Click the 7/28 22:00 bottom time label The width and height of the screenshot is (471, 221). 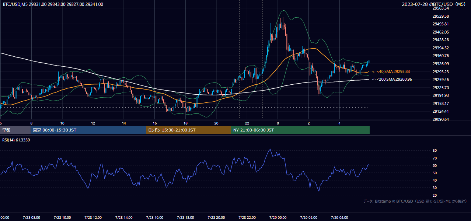[x=247, y=217]
